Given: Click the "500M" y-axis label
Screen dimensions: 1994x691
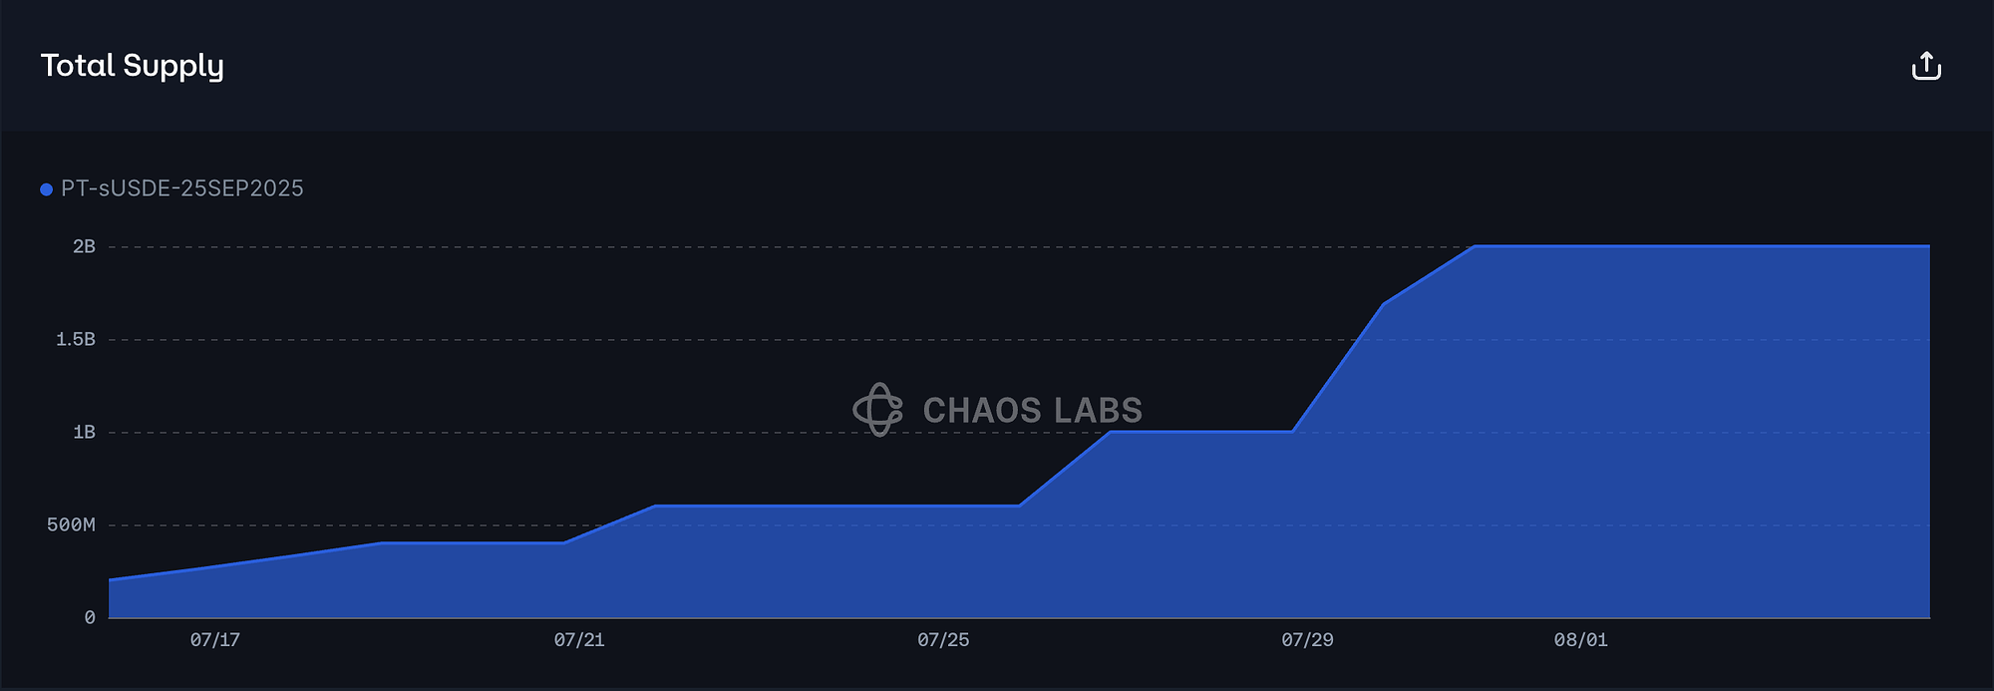Looking at the screenshot, I should tap(71, 524).
